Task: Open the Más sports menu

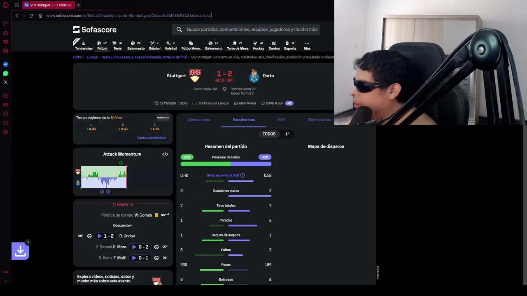Action: (x=307, y=45)
